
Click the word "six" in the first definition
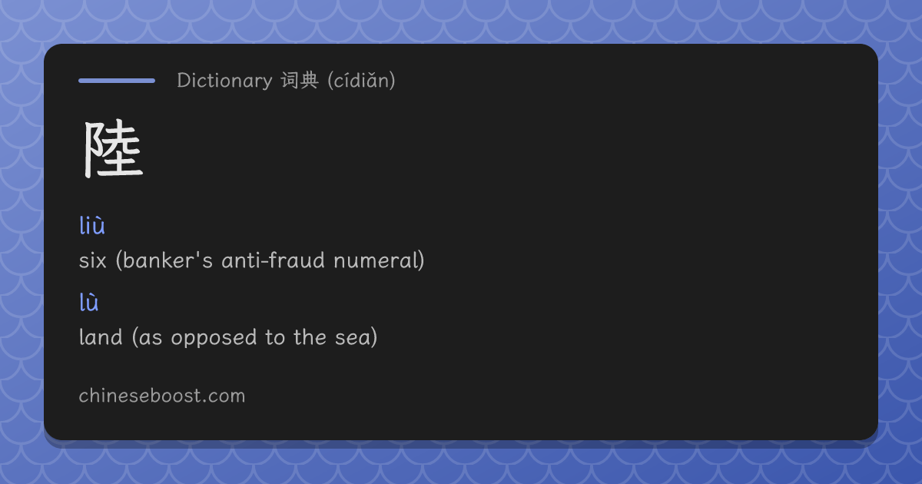tap(92, 260)
